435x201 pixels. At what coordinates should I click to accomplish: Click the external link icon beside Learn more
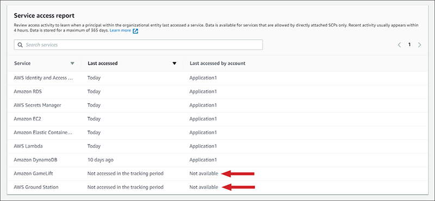click(135, 31)
